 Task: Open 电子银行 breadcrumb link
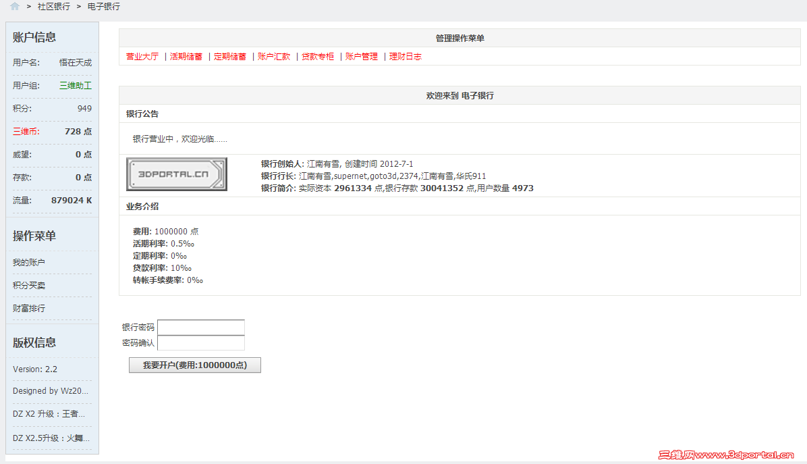[x=103, y=7]
